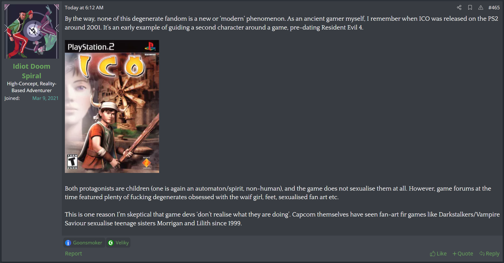Open the post number #465 link
The image size is (504, 263).
494,8
